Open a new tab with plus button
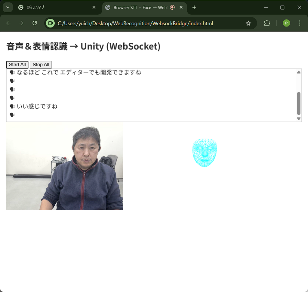The image size is (308, 292). pos(194,8)
